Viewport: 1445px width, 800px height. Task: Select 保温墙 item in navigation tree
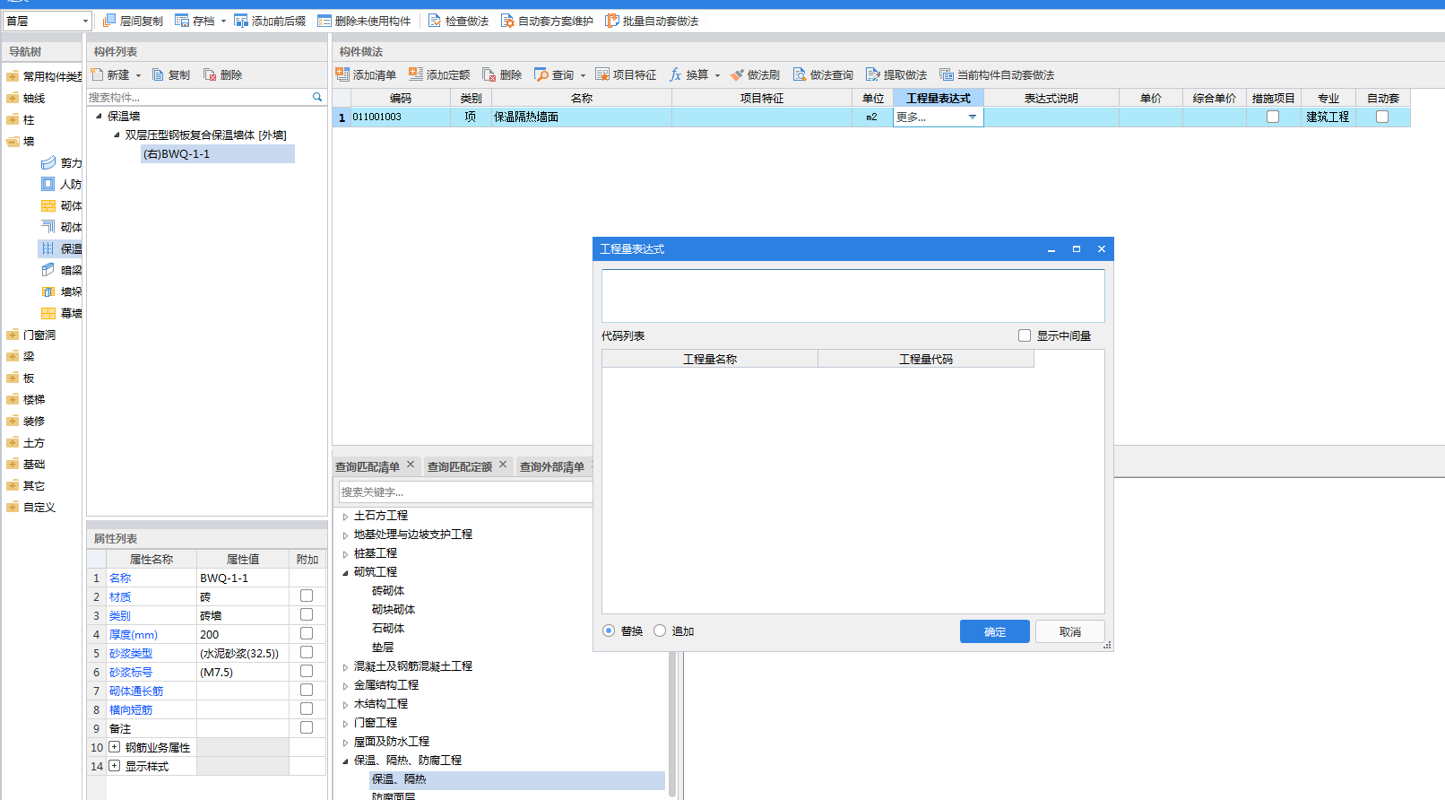pos(61,248)
